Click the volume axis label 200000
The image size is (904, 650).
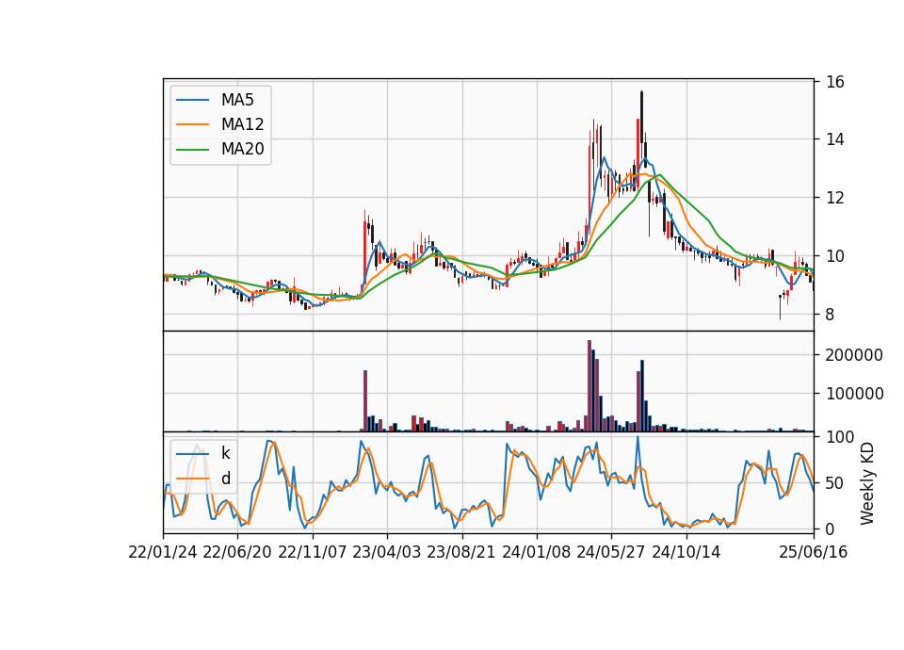pos(854,355)
